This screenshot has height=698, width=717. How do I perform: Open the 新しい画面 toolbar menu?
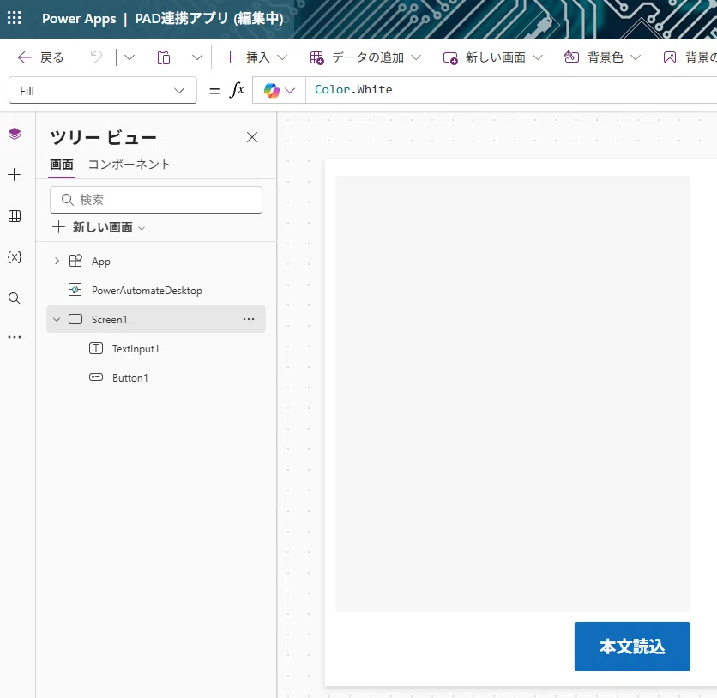tap(493, 57)
